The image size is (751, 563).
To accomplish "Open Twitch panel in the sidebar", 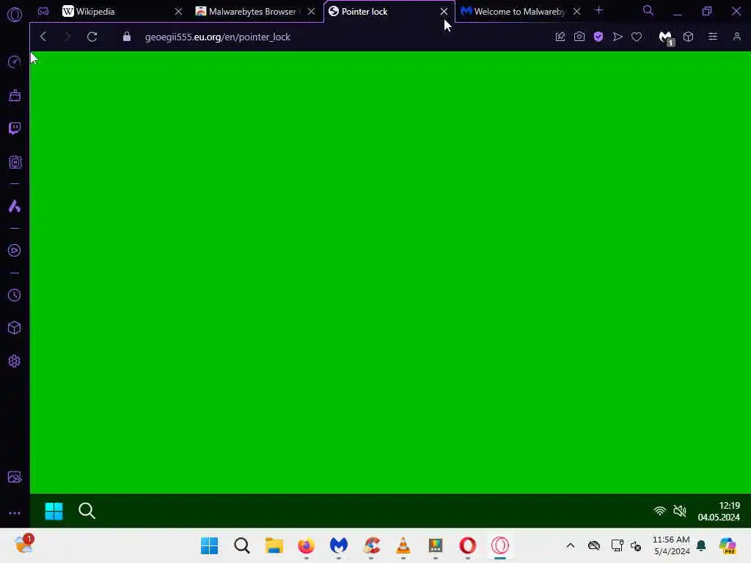I will coord(15,128).
